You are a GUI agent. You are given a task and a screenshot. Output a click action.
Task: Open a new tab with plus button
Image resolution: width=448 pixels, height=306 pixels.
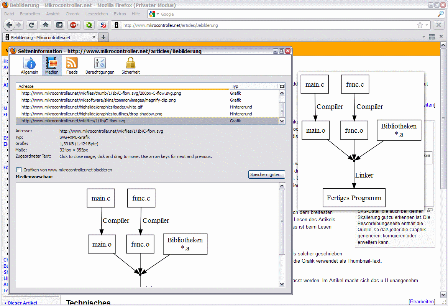point(103,37)
